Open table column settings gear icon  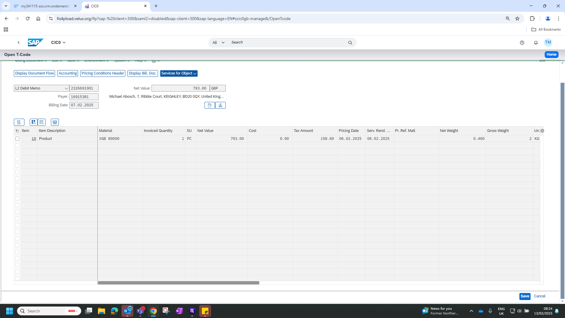pyautogui.click(x=542, y=131)
